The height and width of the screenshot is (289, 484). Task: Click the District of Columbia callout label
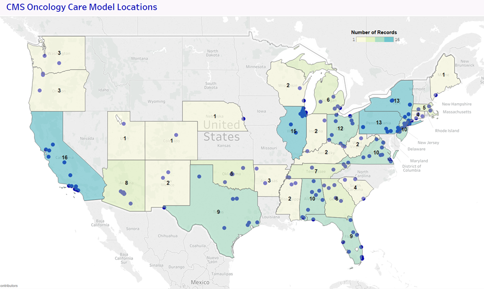pyautogui.click(x=411, y=168)
